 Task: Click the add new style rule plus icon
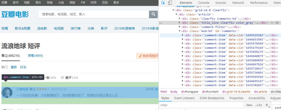267,105
